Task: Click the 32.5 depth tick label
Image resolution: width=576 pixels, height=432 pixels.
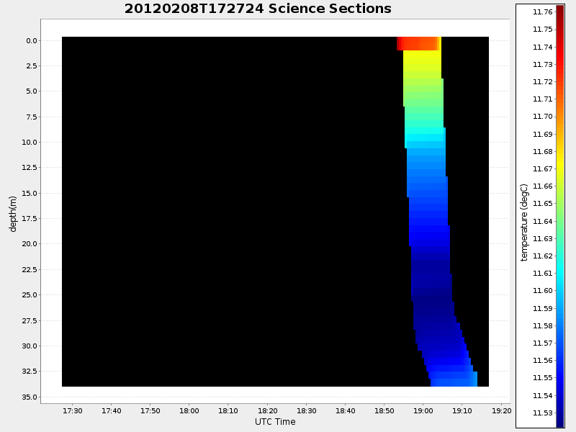Action: pyautogui.click(x=30, y=372)
